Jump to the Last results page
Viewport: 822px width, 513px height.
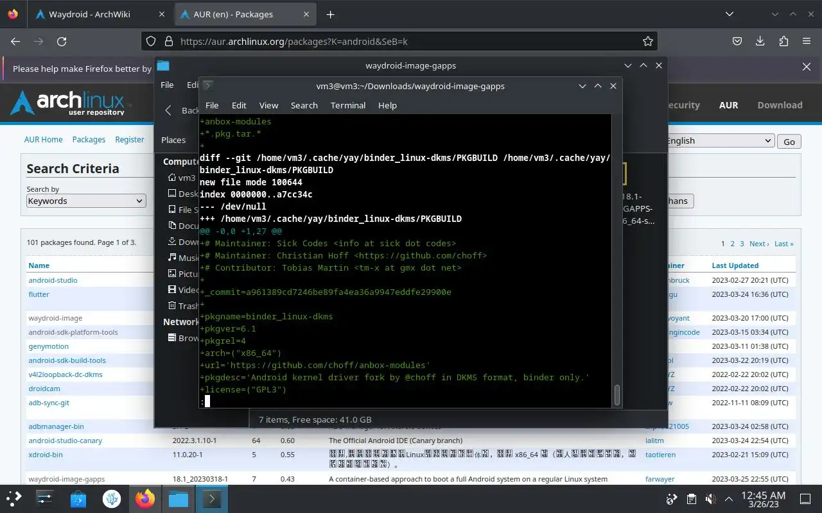click(x=783, y=244)
